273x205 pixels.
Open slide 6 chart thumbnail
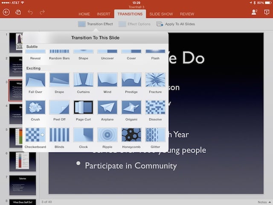coord(23,161)
